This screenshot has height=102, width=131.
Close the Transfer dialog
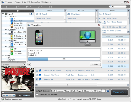coord(99,25)
